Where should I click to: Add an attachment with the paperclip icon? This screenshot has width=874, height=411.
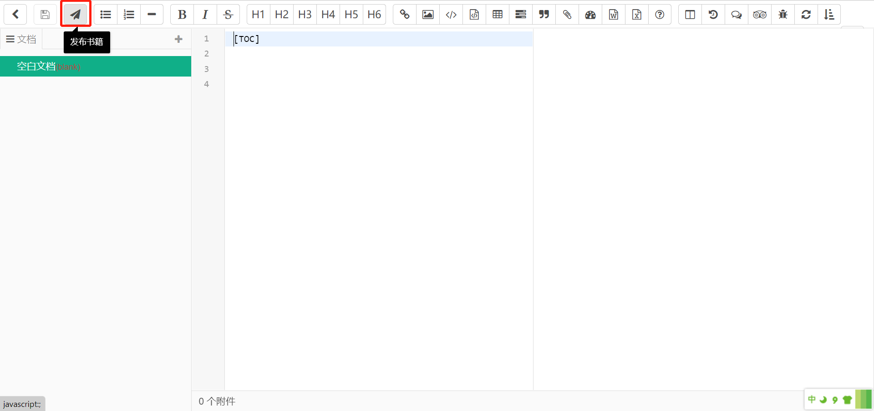click(567, 15)
